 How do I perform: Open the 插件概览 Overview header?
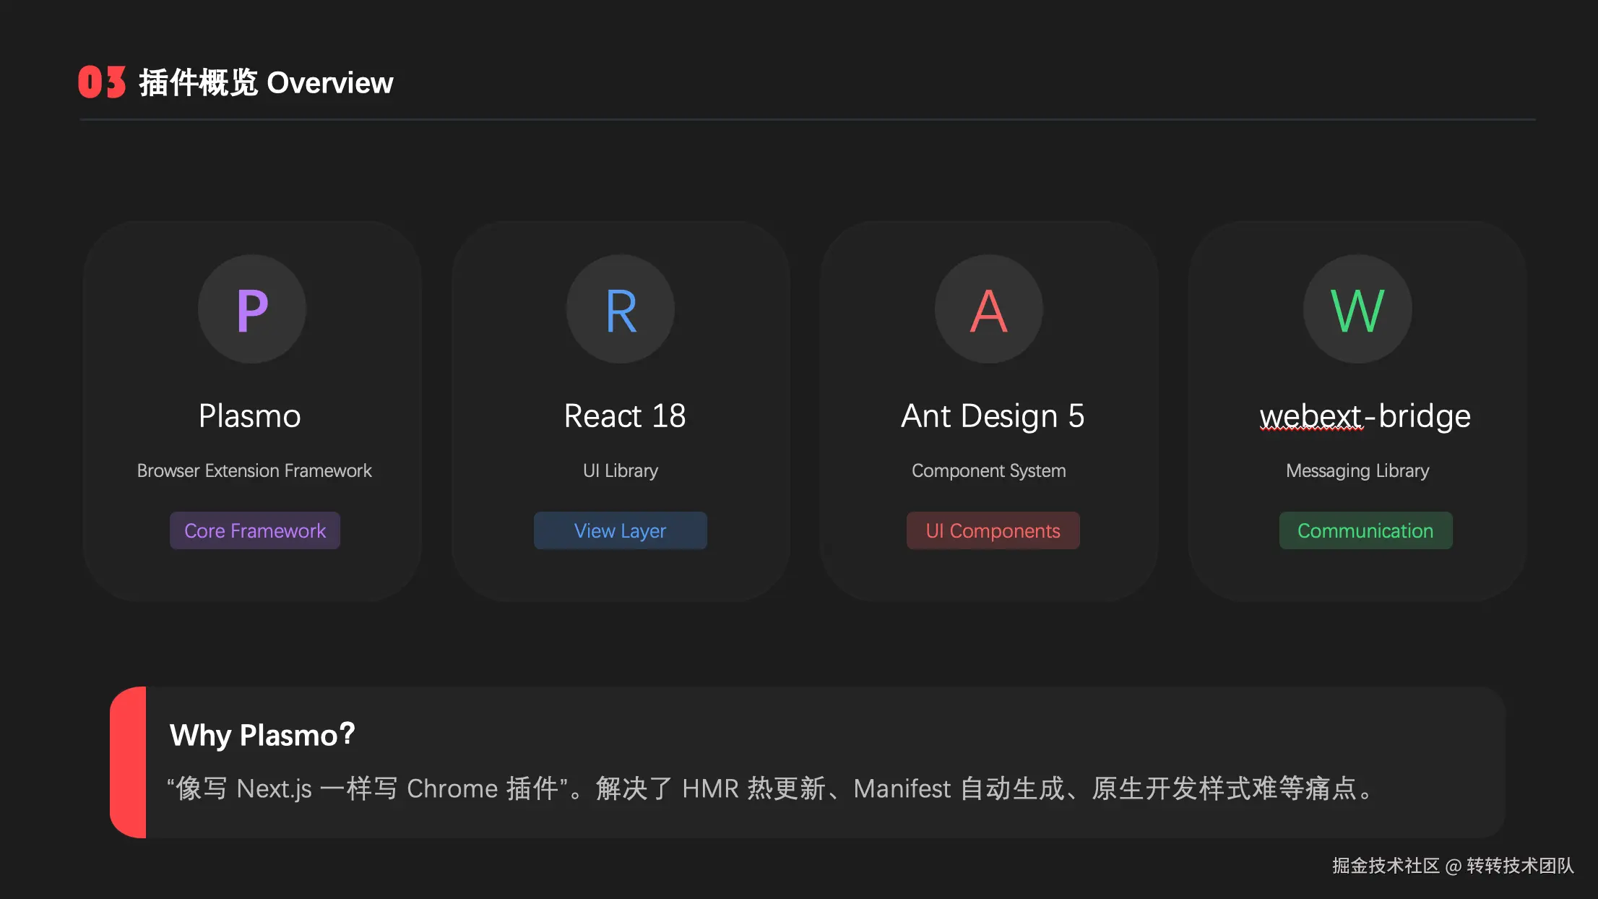tap(265, 82)
